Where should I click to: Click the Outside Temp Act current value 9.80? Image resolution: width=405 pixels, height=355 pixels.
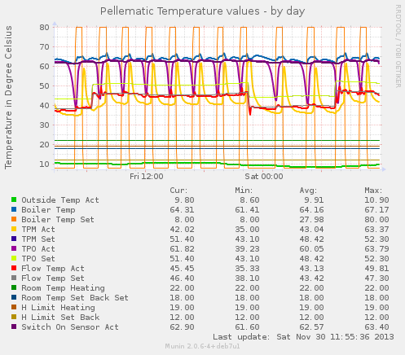tap(184, 200)
